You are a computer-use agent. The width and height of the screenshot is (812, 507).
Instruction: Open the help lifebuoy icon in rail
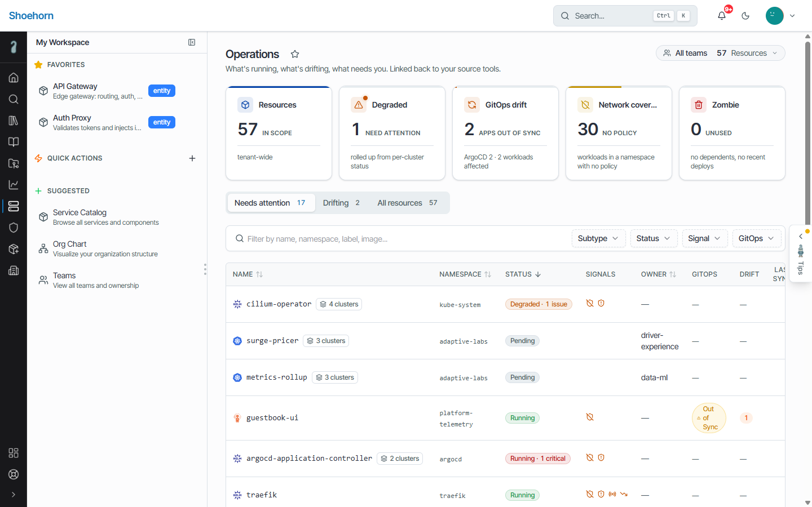coord(14,474)
